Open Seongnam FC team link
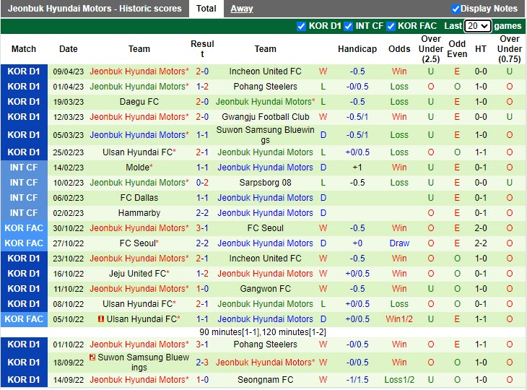Viewport: 527px width, 390px height. [x=265, y=380]
